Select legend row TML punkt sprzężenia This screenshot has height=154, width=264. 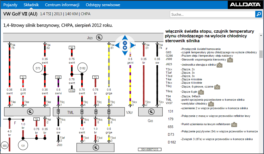point(205,100)
